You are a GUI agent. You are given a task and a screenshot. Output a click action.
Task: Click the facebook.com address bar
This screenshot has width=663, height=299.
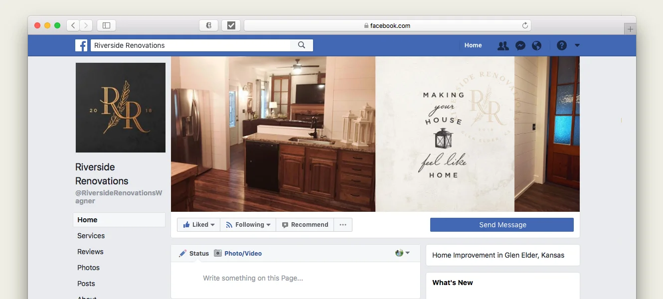tap(387, 25)
